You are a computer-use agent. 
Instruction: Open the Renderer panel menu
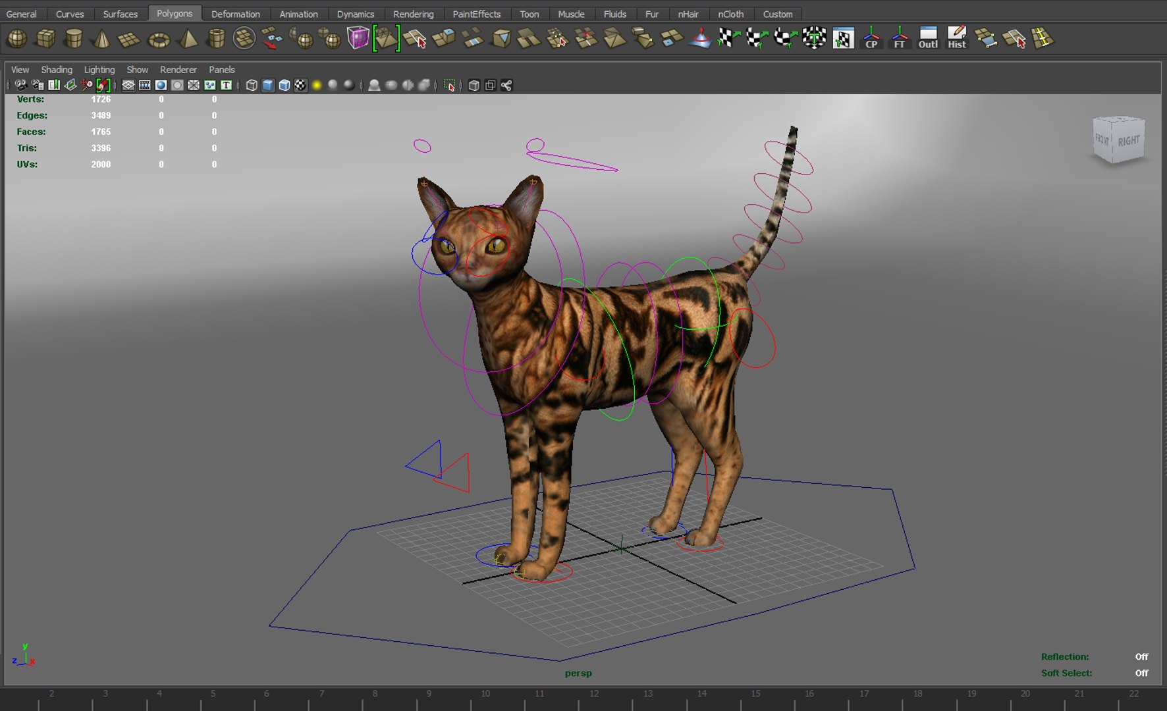coord(178,69)
